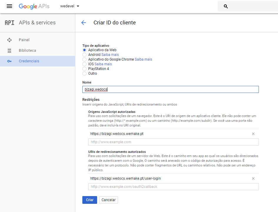Click the Credenciais key icon
The width and height of the screenshot is (278, 212).
pyautogui.click(x=9, y=61)
